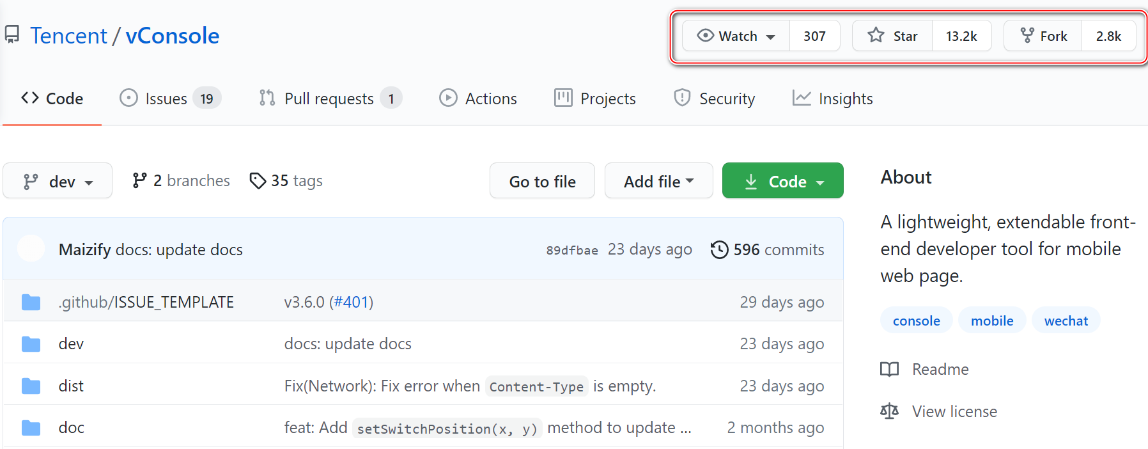
Task: Open the vConsole repository link
Action: [x=172, y=36]
